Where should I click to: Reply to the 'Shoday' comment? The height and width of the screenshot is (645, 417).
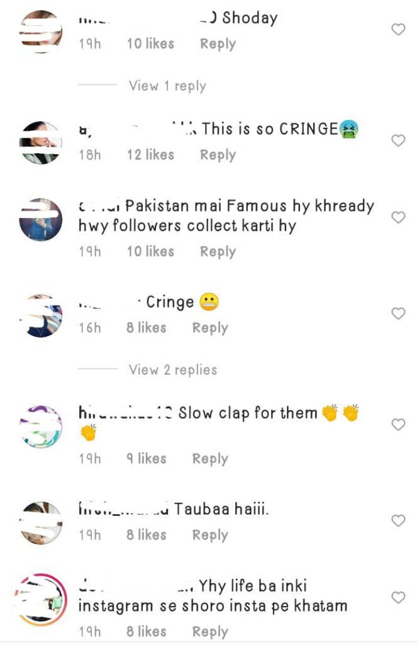(218, 44)
